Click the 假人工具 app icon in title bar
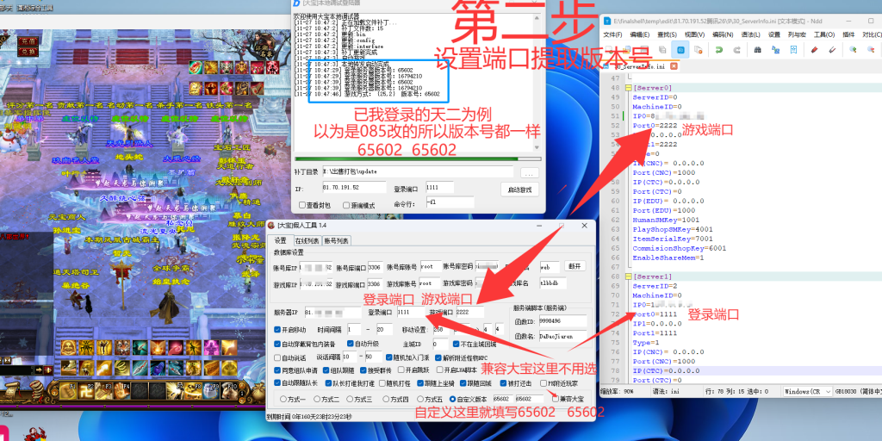Image resolution: width=882 pixels, height=441 pixels. click(270, 225)
